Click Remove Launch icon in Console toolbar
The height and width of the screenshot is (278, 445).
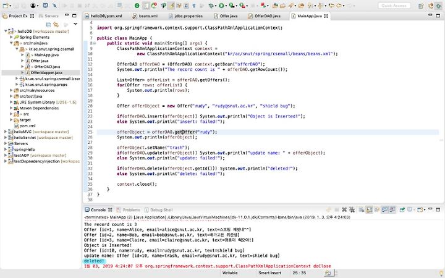coord(344,209)
